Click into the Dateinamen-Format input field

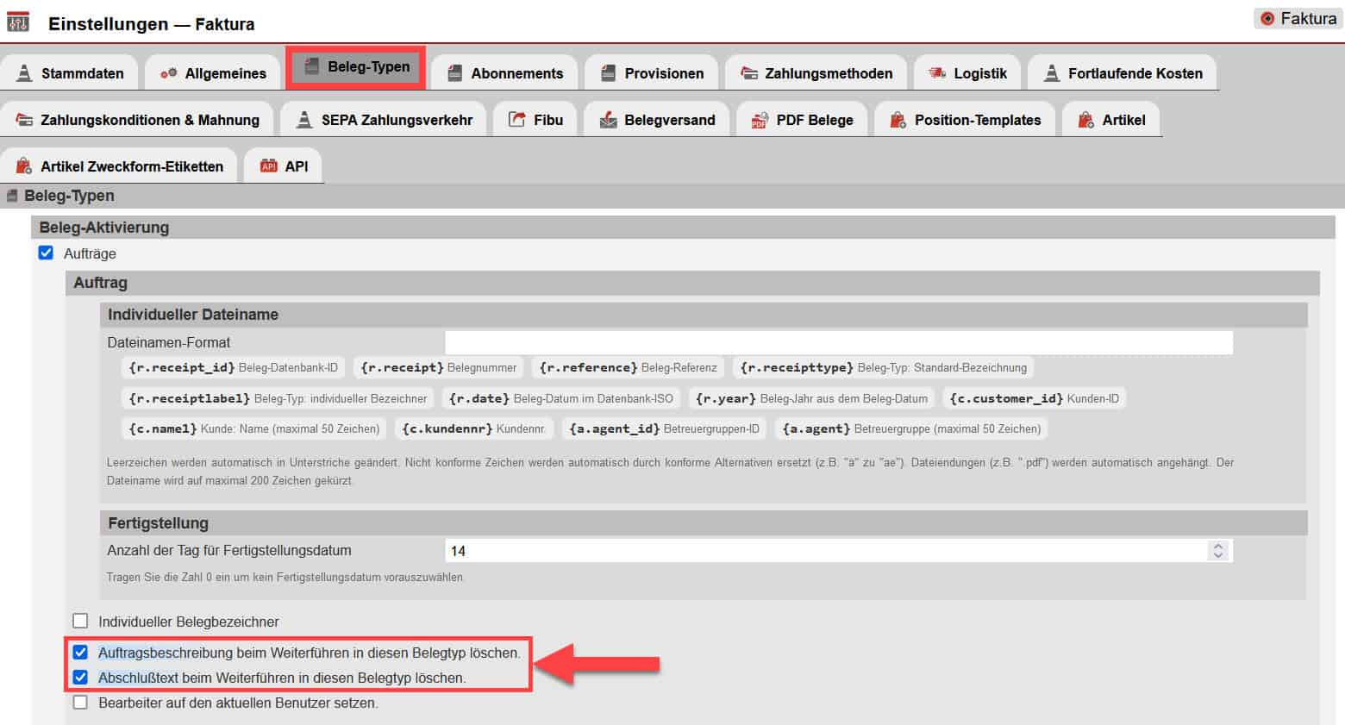(x=838, y=342)
